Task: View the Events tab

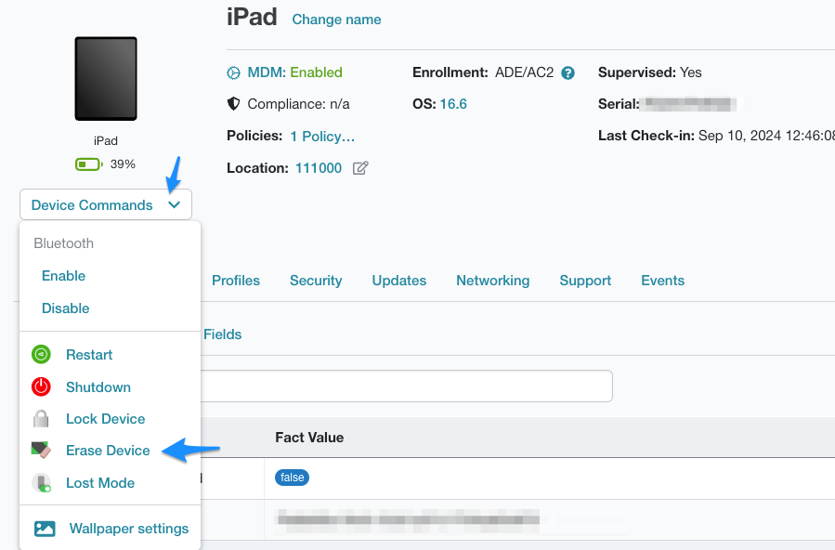Action: click(x=663, y=281)
